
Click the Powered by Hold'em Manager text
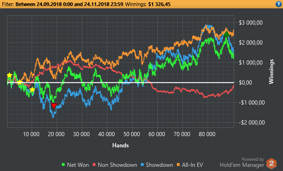pyautogui.click(x=242, y=162)
